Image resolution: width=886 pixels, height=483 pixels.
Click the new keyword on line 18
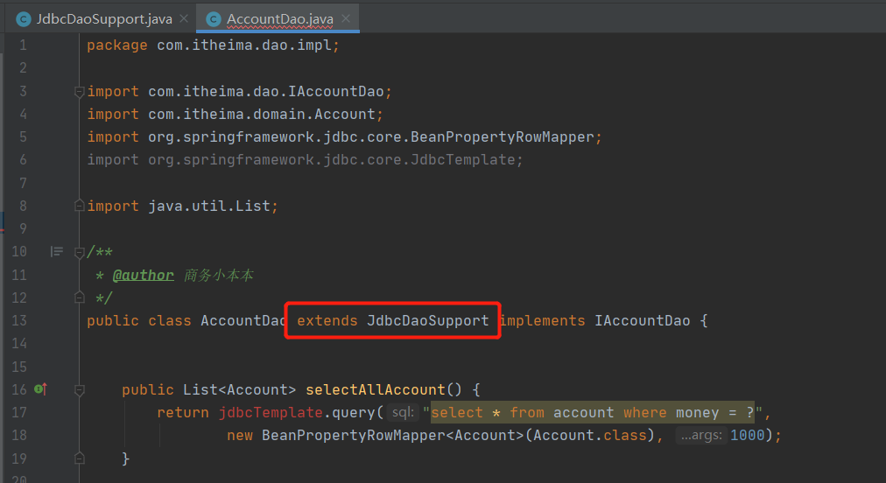(240, 436)
